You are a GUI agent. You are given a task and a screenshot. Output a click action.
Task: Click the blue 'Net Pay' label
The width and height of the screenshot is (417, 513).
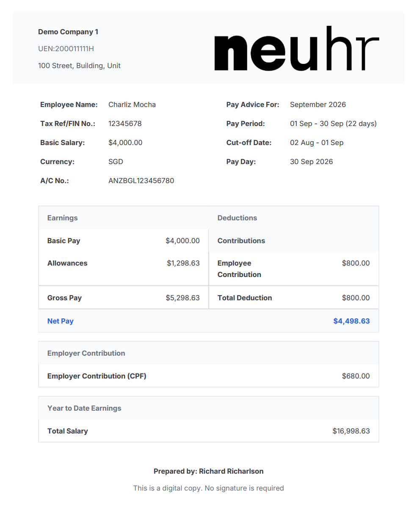point(61,321)
